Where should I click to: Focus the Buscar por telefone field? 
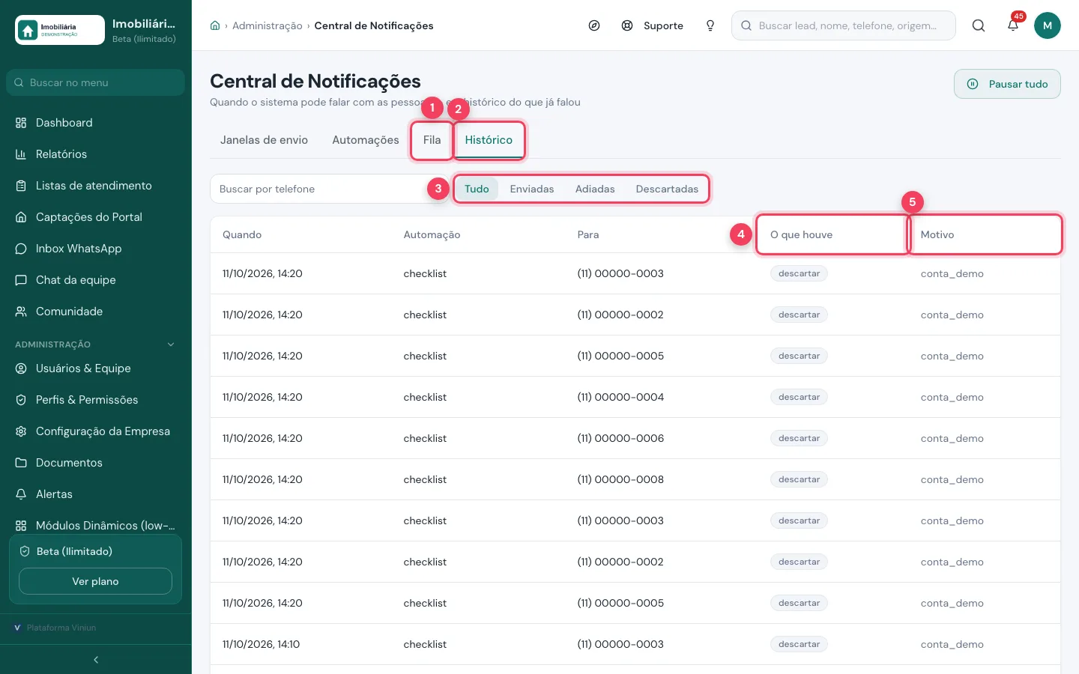[x=329, y=189]
